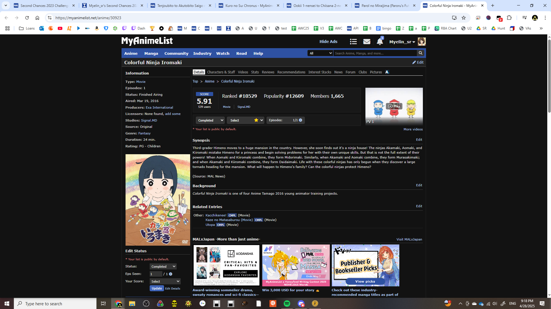This screenshot has width=551, height=309.
Task: Switch to the Reviews tab
Action: tap(268, 72)
